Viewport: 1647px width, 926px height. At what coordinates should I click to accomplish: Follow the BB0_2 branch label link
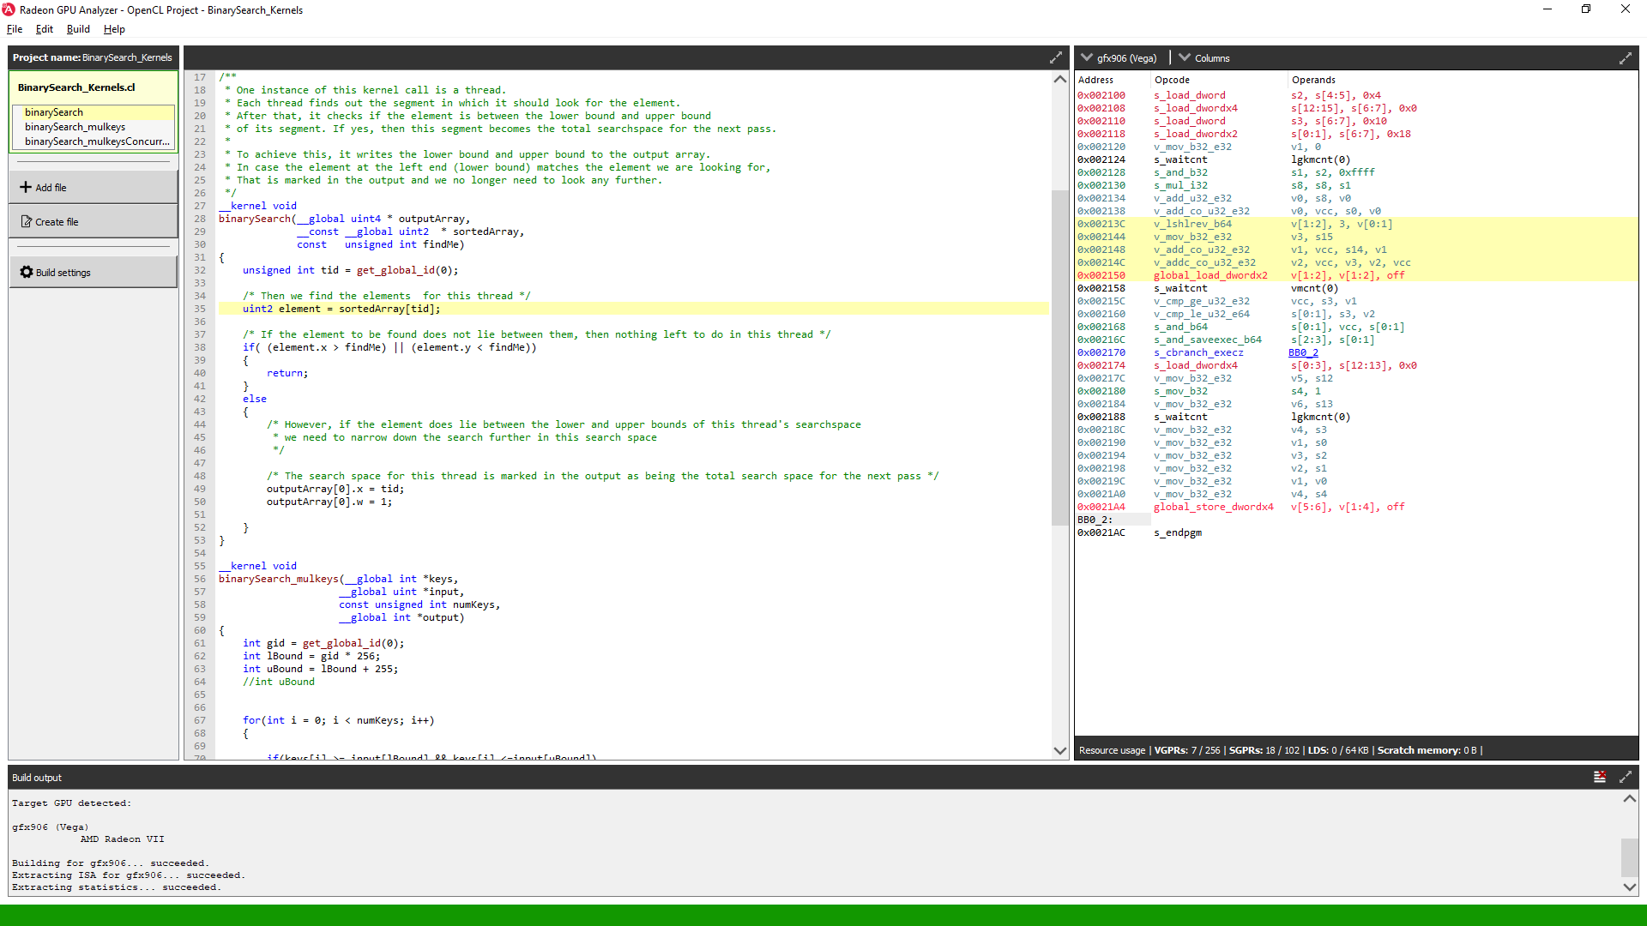click(x=1303, y=352)
